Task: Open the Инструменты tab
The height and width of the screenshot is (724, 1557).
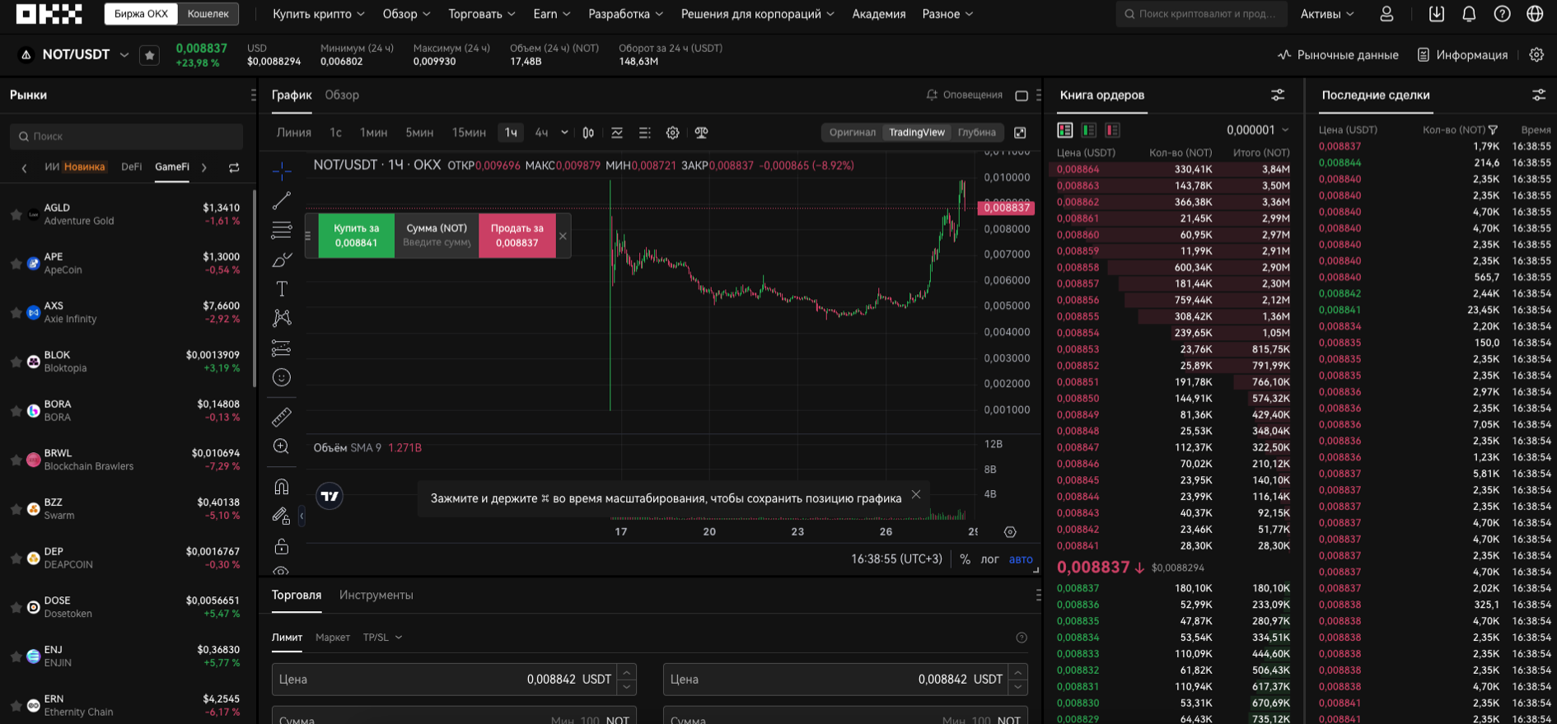Action: (376, 595)
